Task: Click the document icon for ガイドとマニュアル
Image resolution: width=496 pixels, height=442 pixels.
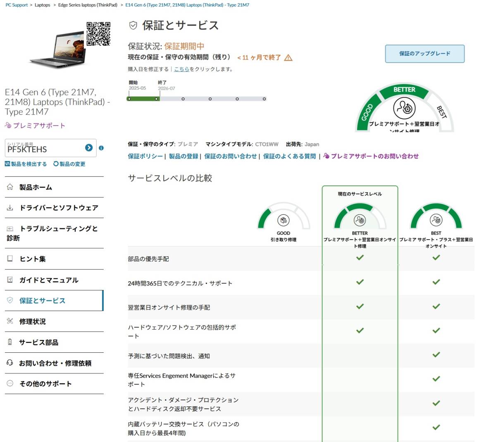Action: 10,280
